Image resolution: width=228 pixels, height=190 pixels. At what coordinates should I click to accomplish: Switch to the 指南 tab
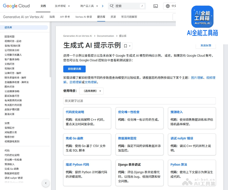click(52, 17)
